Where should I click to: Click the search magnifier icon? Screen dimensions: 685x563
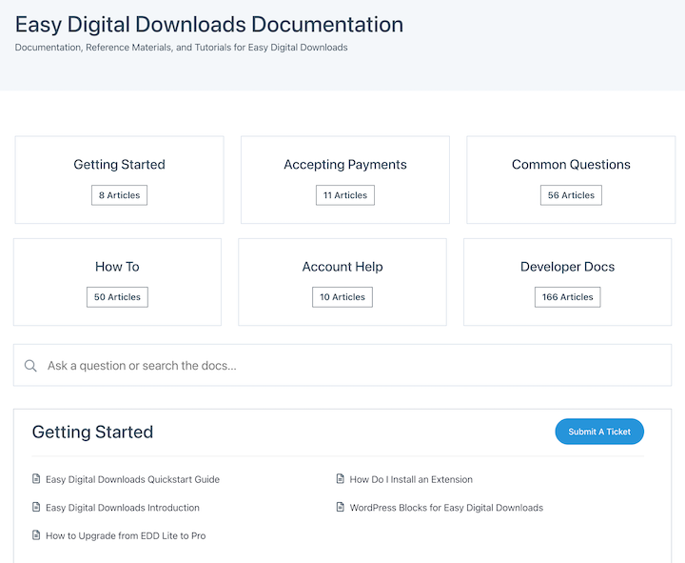(x=30, y=366)
